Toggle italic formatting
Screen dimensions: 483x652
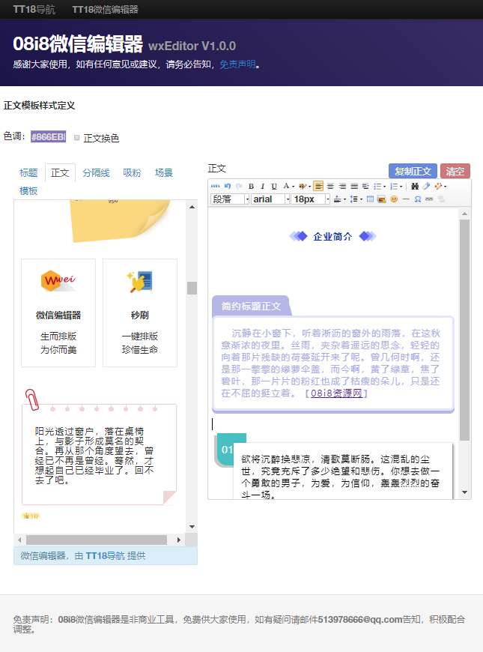click(x=262, y=187)
